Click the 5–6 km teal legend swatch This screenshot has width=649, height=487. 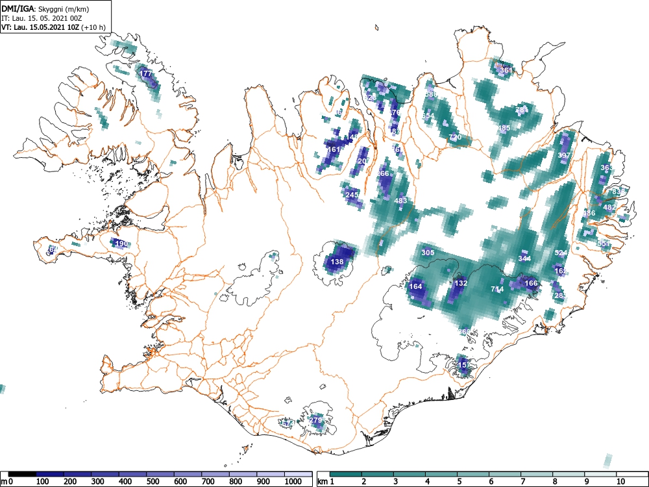(x=473, y=474)
